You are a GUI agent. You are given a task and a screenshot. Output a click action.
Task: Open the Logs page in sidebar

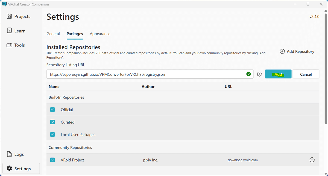pos(15,154)
